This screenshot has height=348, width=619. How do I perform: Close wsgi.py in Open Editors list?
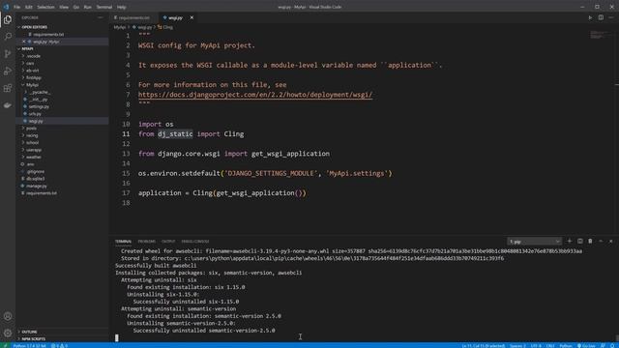click(x=23, y=42)
